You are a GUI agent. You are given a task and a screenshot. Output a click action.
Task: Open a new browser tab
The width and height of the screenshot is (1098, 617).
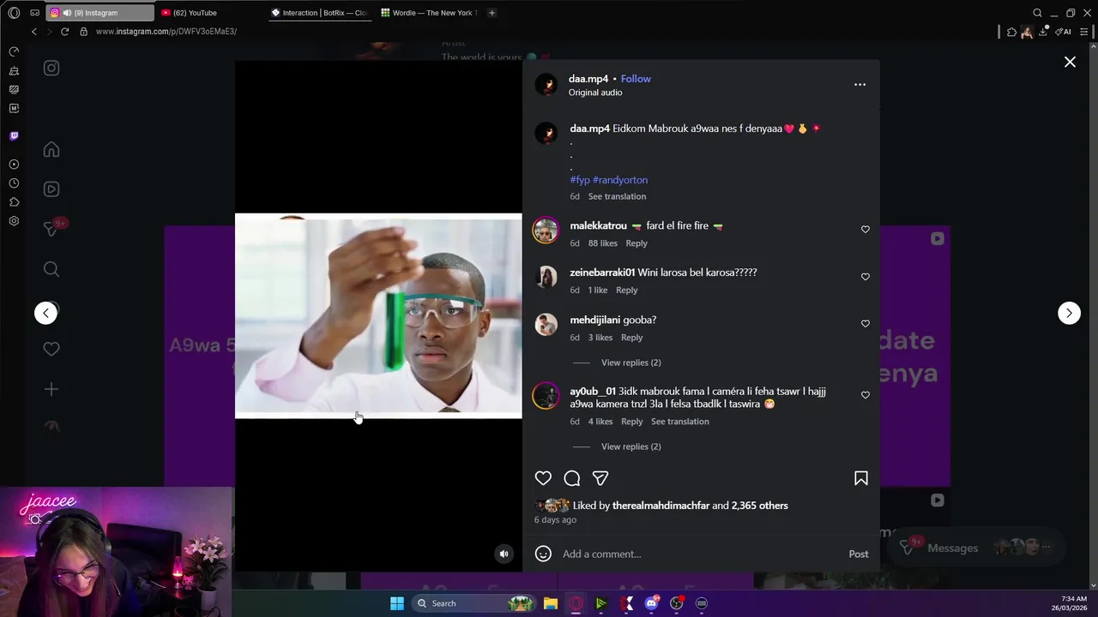click(x=492, y=13)
